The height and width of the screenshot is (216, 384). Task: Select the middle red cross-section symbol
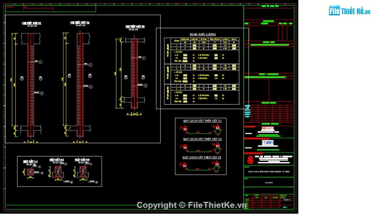click(59, 173)
